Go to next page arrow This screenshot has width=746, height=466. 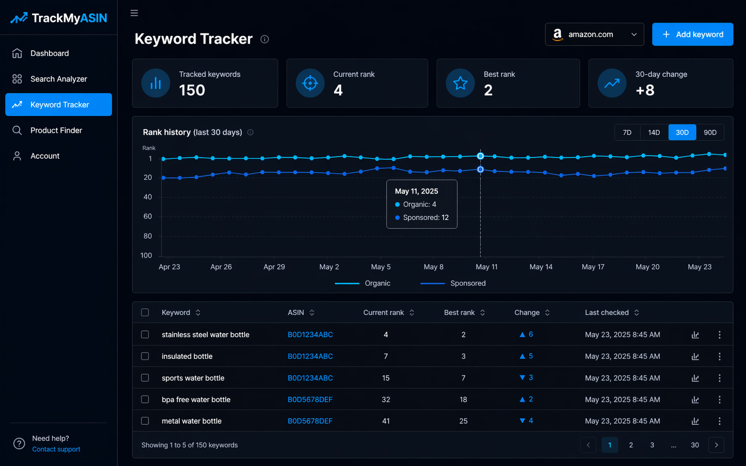pos(716,445)
